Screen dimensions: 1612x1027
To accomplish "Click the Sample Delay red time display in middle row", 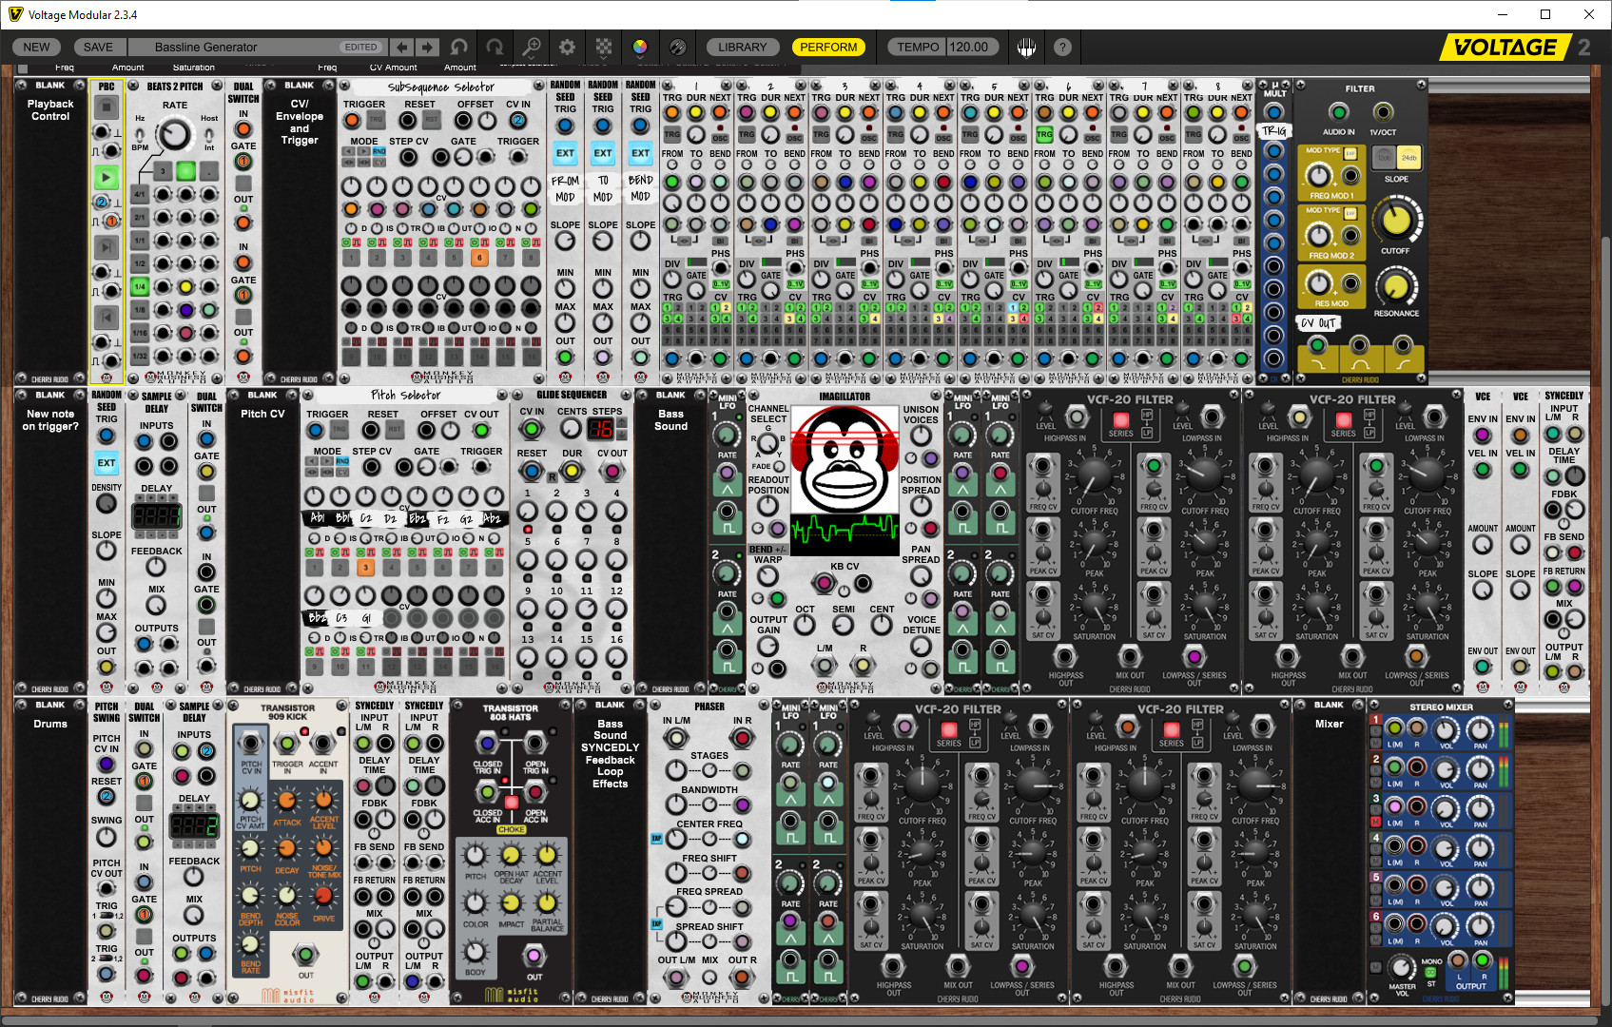I will (156, 516).
